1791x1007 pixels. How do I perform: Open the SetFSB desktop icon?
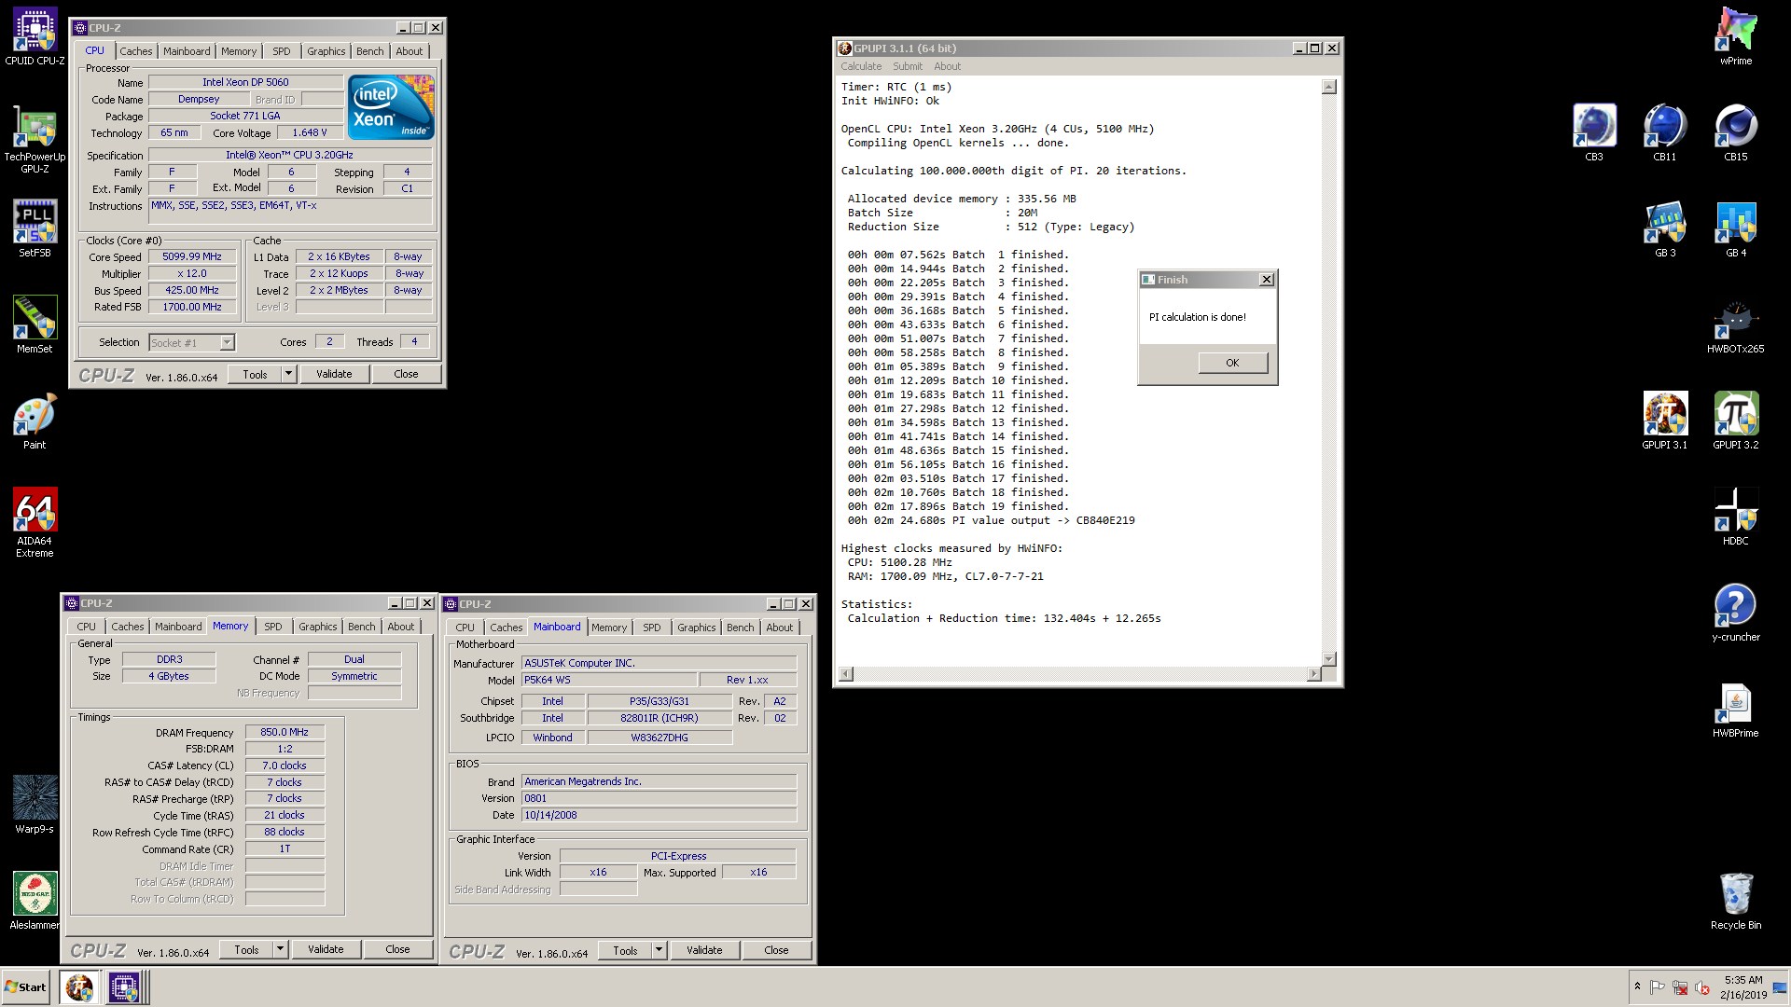pyautogui.click(x=35, y=228)
